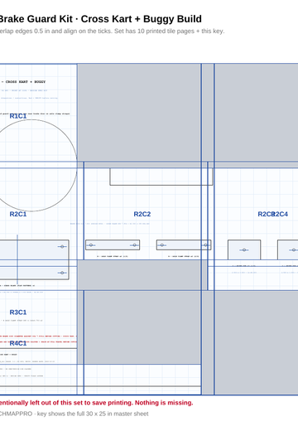
Task: Click the subtitle mentioning 10 printed tile pages
Action: 112,31
